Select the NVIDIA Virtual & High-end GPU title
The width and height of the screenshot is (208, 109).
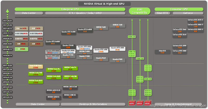tap(104, 4)
